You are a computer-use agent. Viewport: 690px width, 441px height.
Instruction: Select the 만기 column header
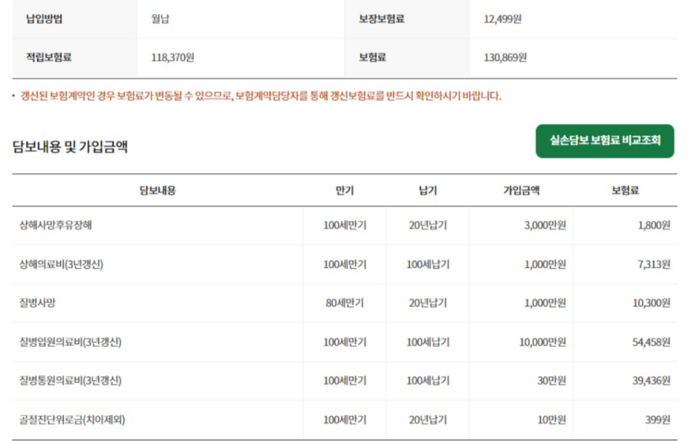[x=344, y=191]
